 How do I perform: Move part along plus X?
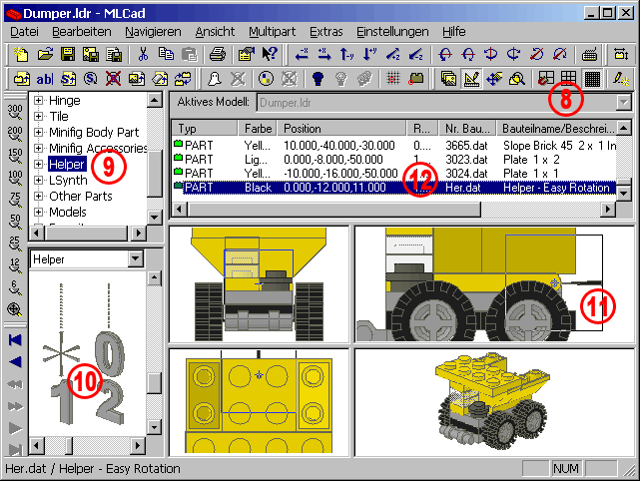324,54
